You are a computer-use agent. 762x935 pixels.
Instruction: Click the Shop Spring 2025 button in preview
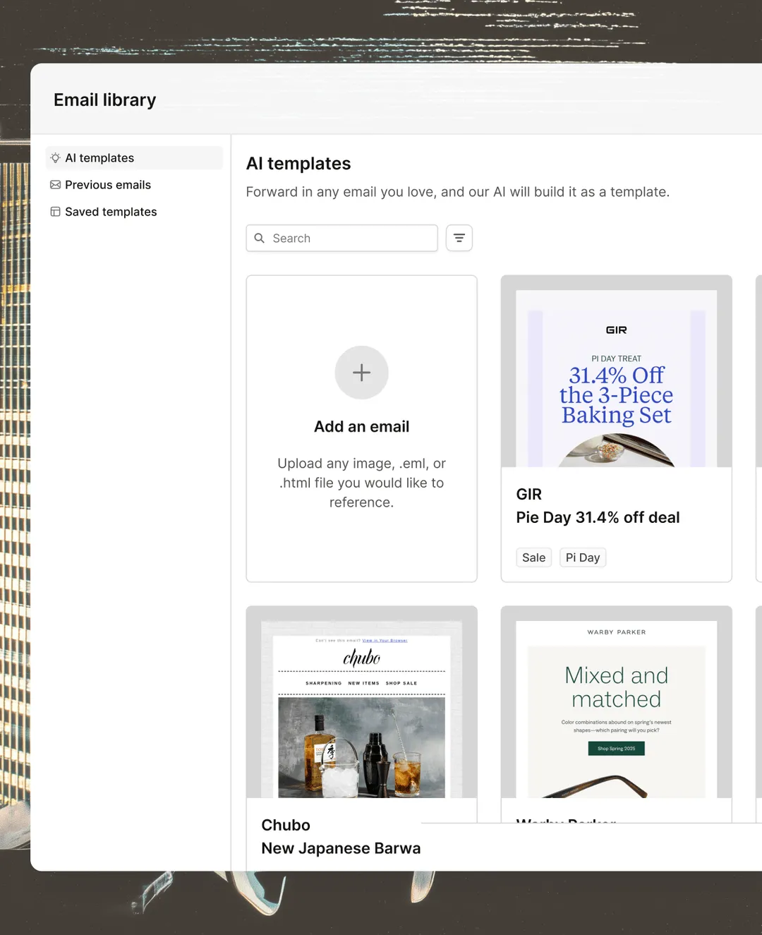click(x=617, y=749)
